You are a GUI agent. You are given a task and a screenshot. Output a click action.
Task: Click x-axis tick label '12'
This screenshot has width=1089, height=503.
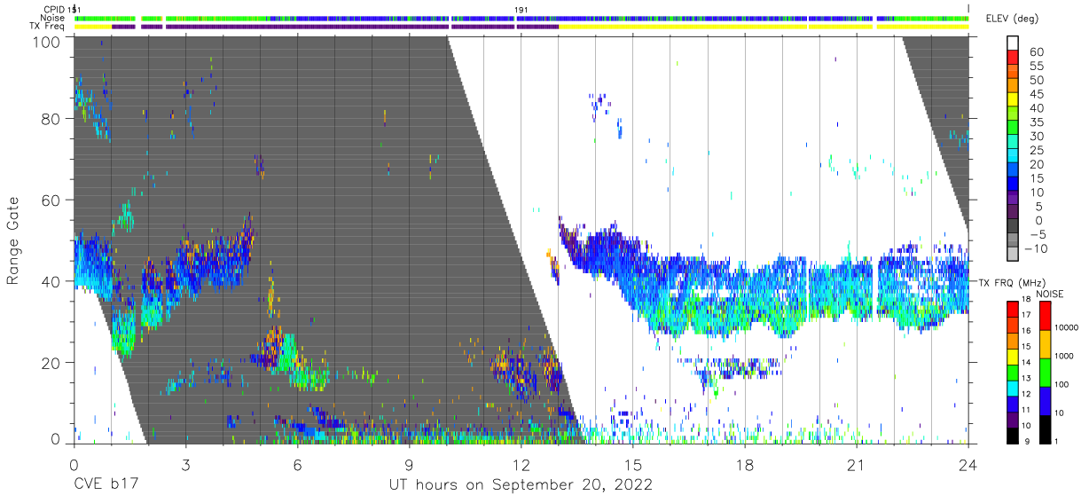tap(521, 465)
